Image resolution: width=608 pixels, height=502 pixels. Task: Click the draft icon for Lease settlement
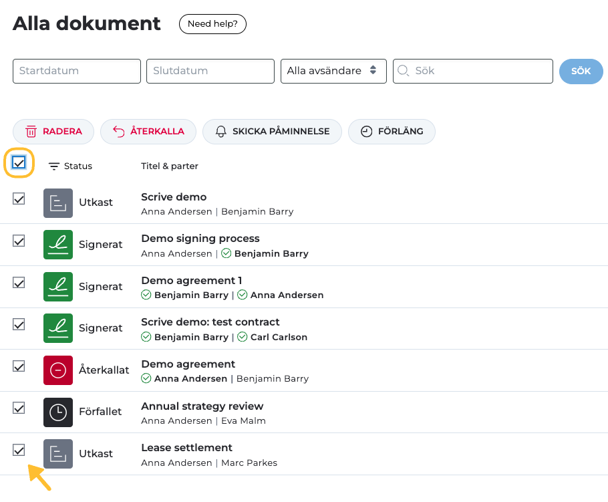click(x=58, y=454)
